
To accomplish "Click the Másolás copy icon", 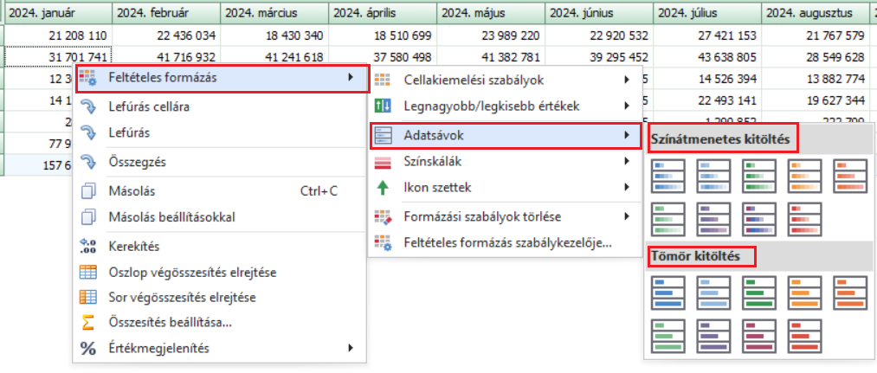I will 88,190.
